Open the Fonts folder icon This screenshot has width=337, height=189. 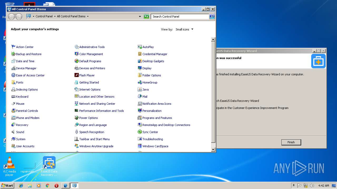[x=13, y=82]
